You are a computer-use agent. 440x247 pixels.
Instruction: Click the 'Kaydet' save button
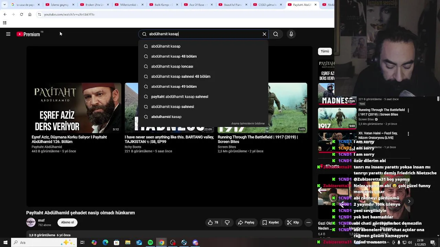click(x=271, y=223)
